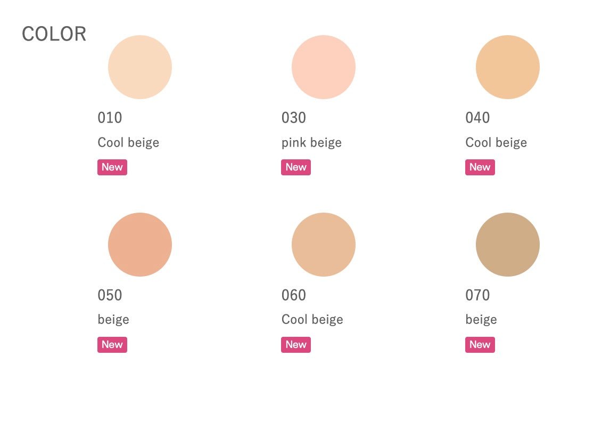This screenshot has height=437, width=610.
Task: Select the 050 beige color swatch
Action: coord(140,245)
